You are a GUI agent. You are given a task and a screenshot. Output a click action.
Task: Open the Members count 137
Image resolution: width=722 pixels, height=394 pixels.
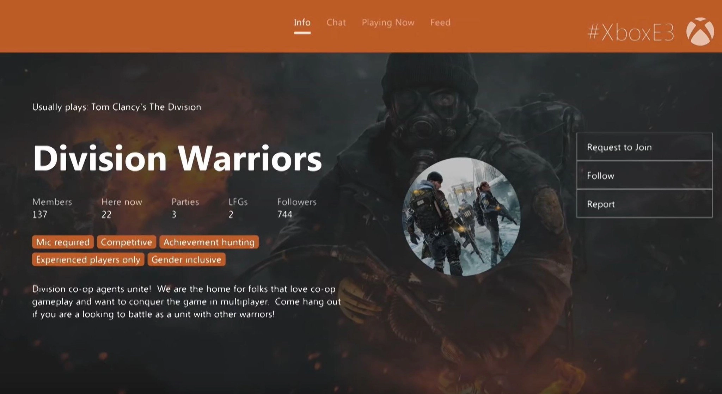pos(52,208)
